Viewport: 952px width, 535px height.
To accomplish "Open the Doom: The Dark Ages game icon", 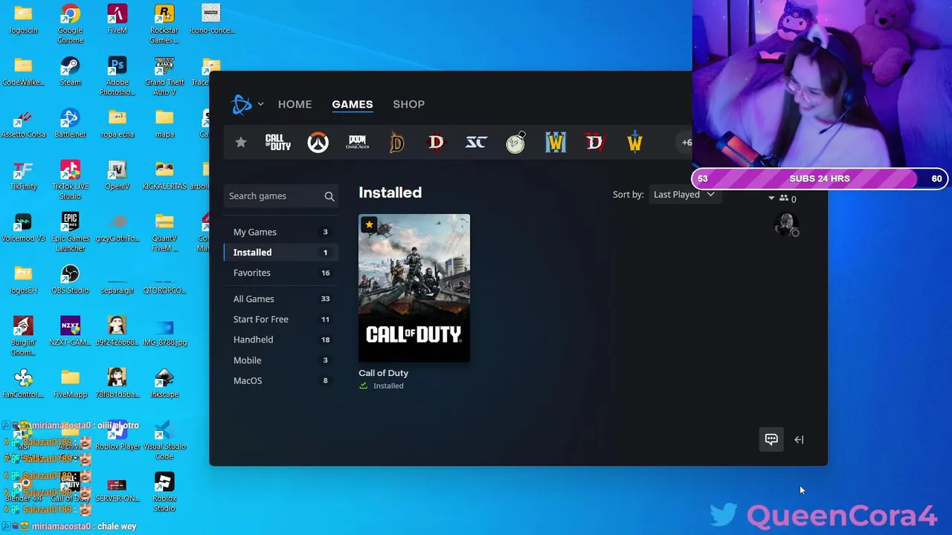I will click(x=357, y=143).
